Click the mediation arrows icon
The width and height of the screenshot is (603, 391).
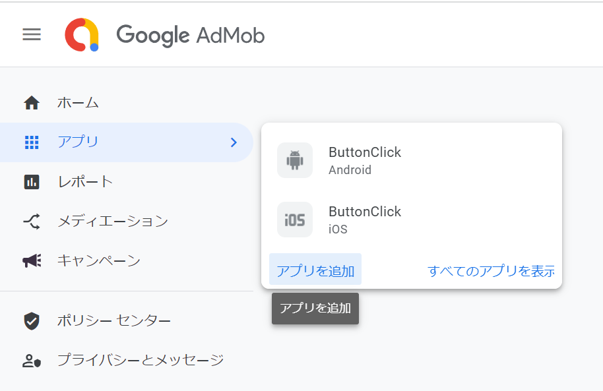32,222
